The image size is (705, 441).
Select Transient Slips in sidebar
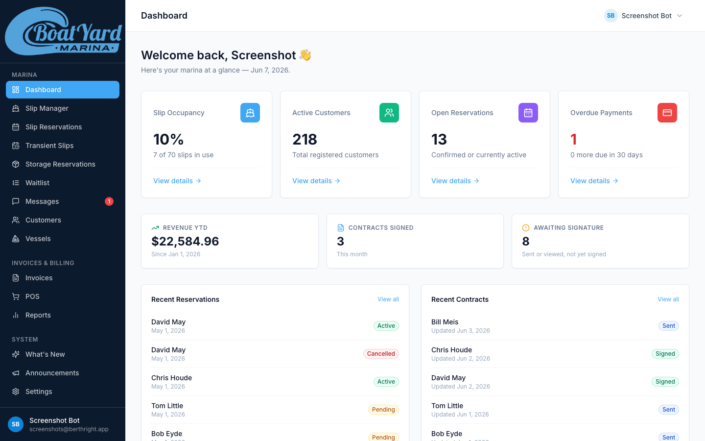coord(63,146)
